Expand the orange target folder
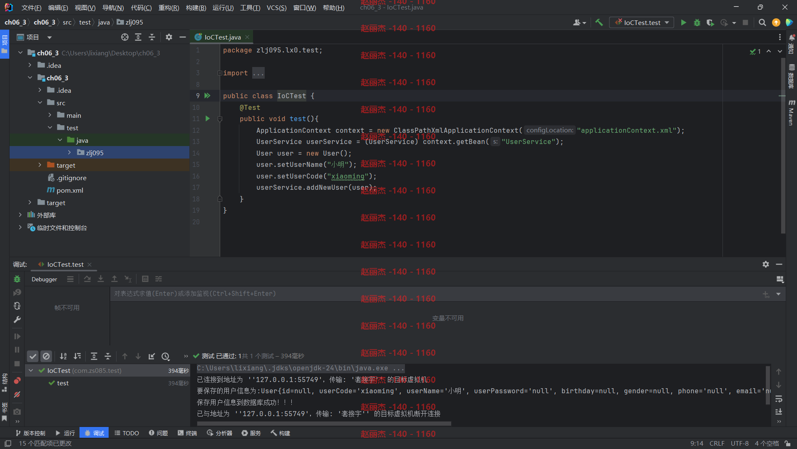This screenshot has width=797, height=449. click(40, 165)
